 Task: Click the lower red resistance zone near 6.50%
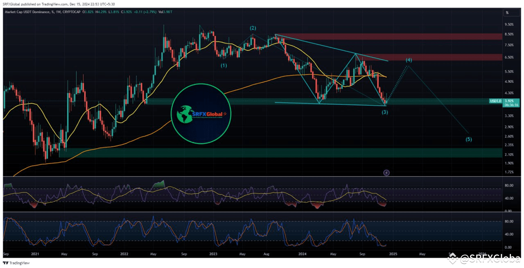tap(429, 57)
